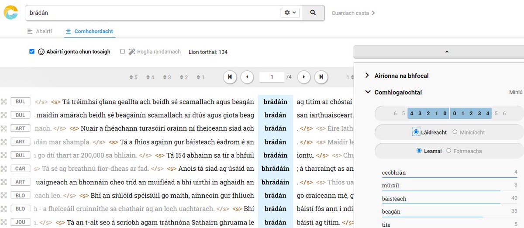Expand row 'Tá a fhios againn'
This screenshot has height=228, width=524.
pos(3,142)
